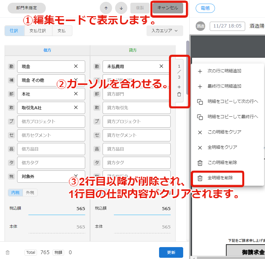Open the 貸方部門 combo box
The image size is (265, 259).
[x=136, y=94]
